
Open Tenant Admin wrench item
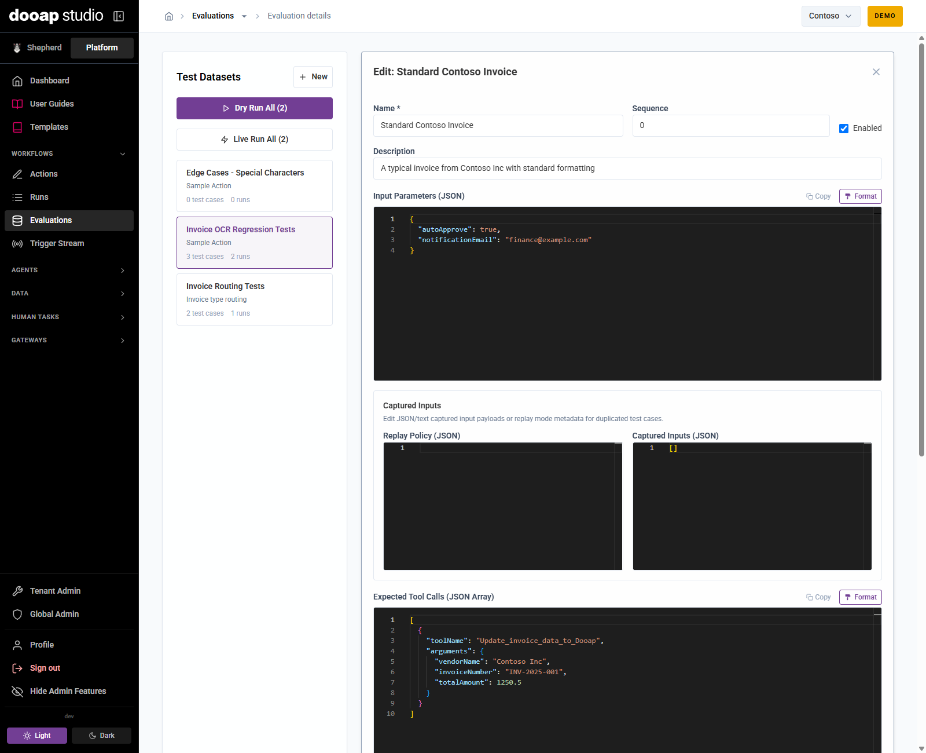pos(69,591)
